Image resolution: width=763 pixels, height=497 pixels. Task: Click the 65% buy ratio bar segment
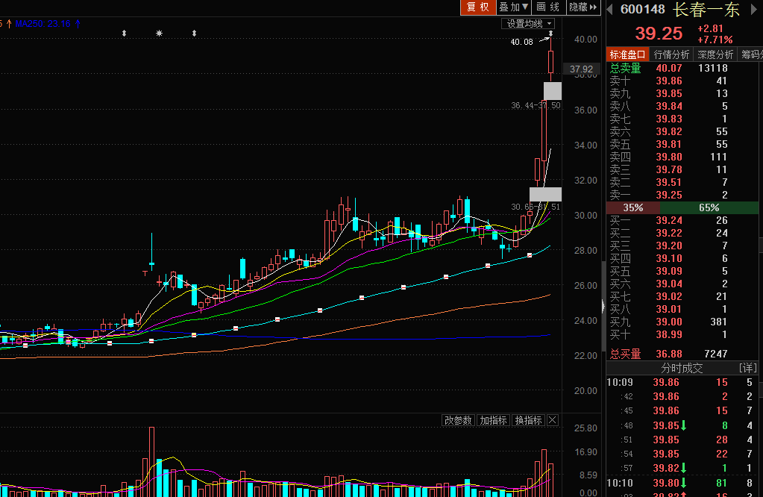[x=709, y=207]
